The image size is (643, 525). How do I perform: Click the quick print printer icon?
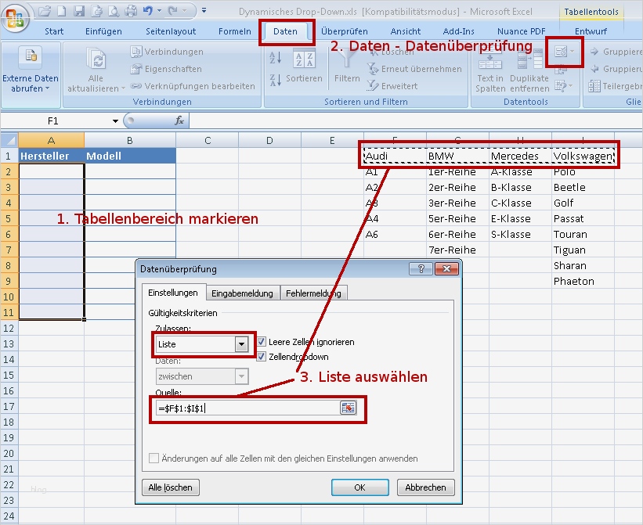(131, 11)
